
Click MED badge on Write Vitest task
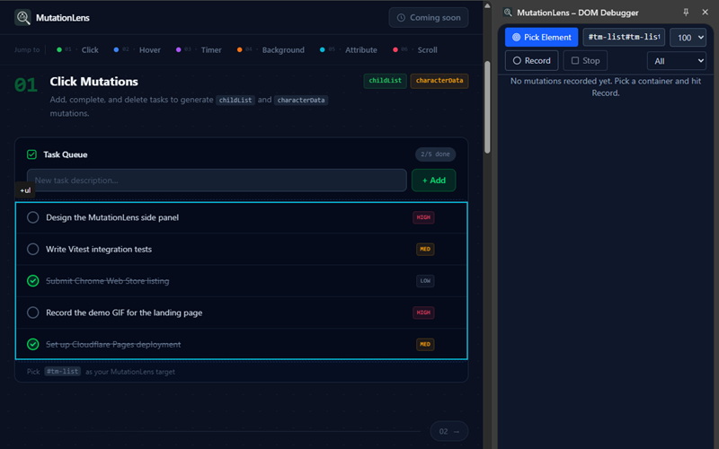[425, 249]
